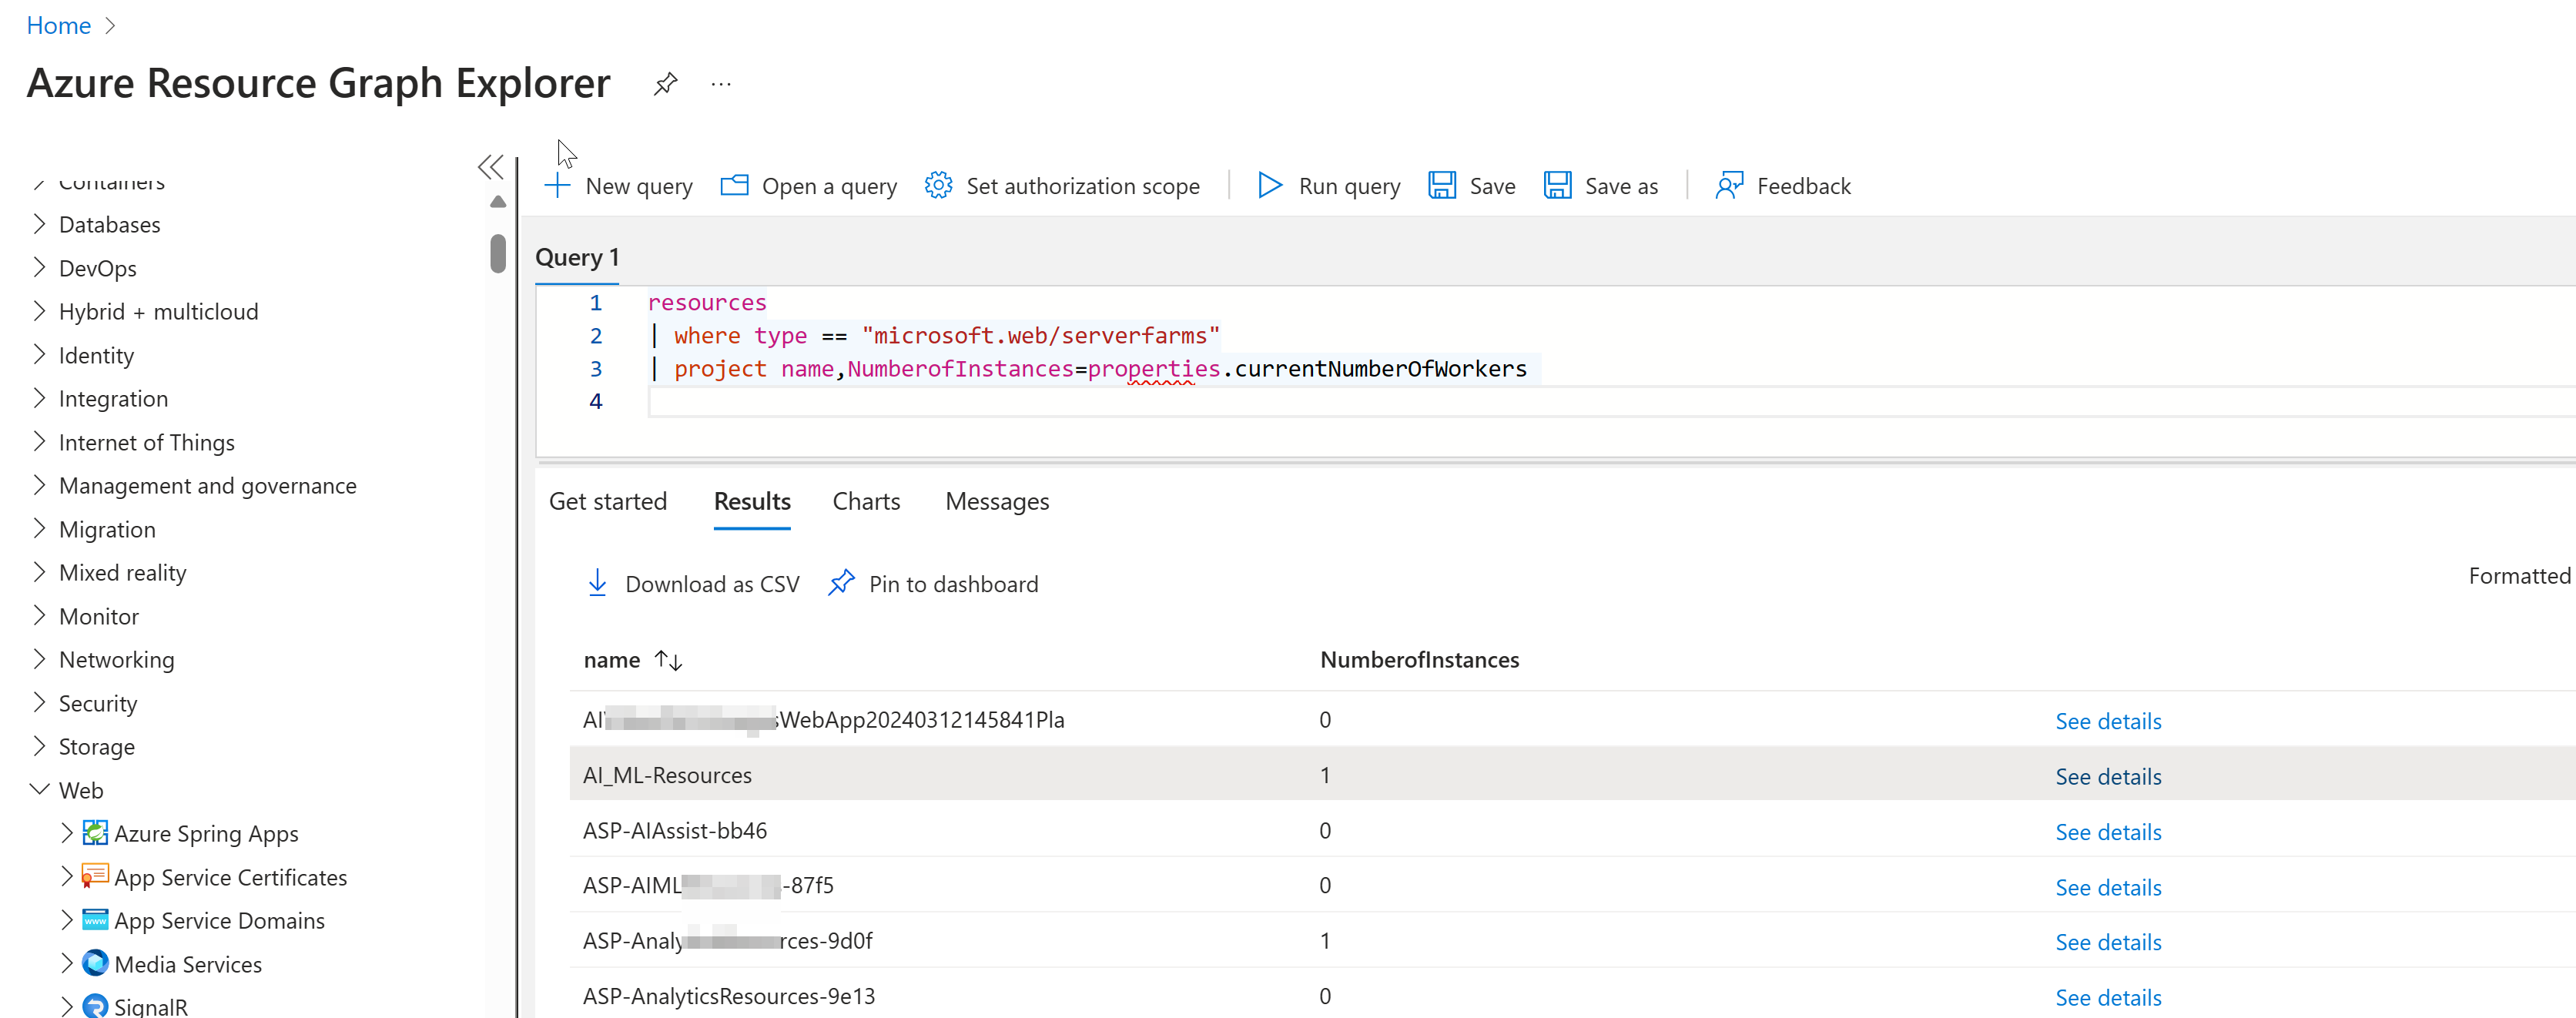Collapse the left sidebar with double chevron

490,167
